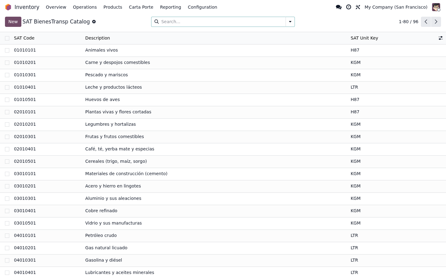Image resolution: width=446 pixels, height=278 pixels.
Task: Create a New catalog record
Action: [13, 22]
